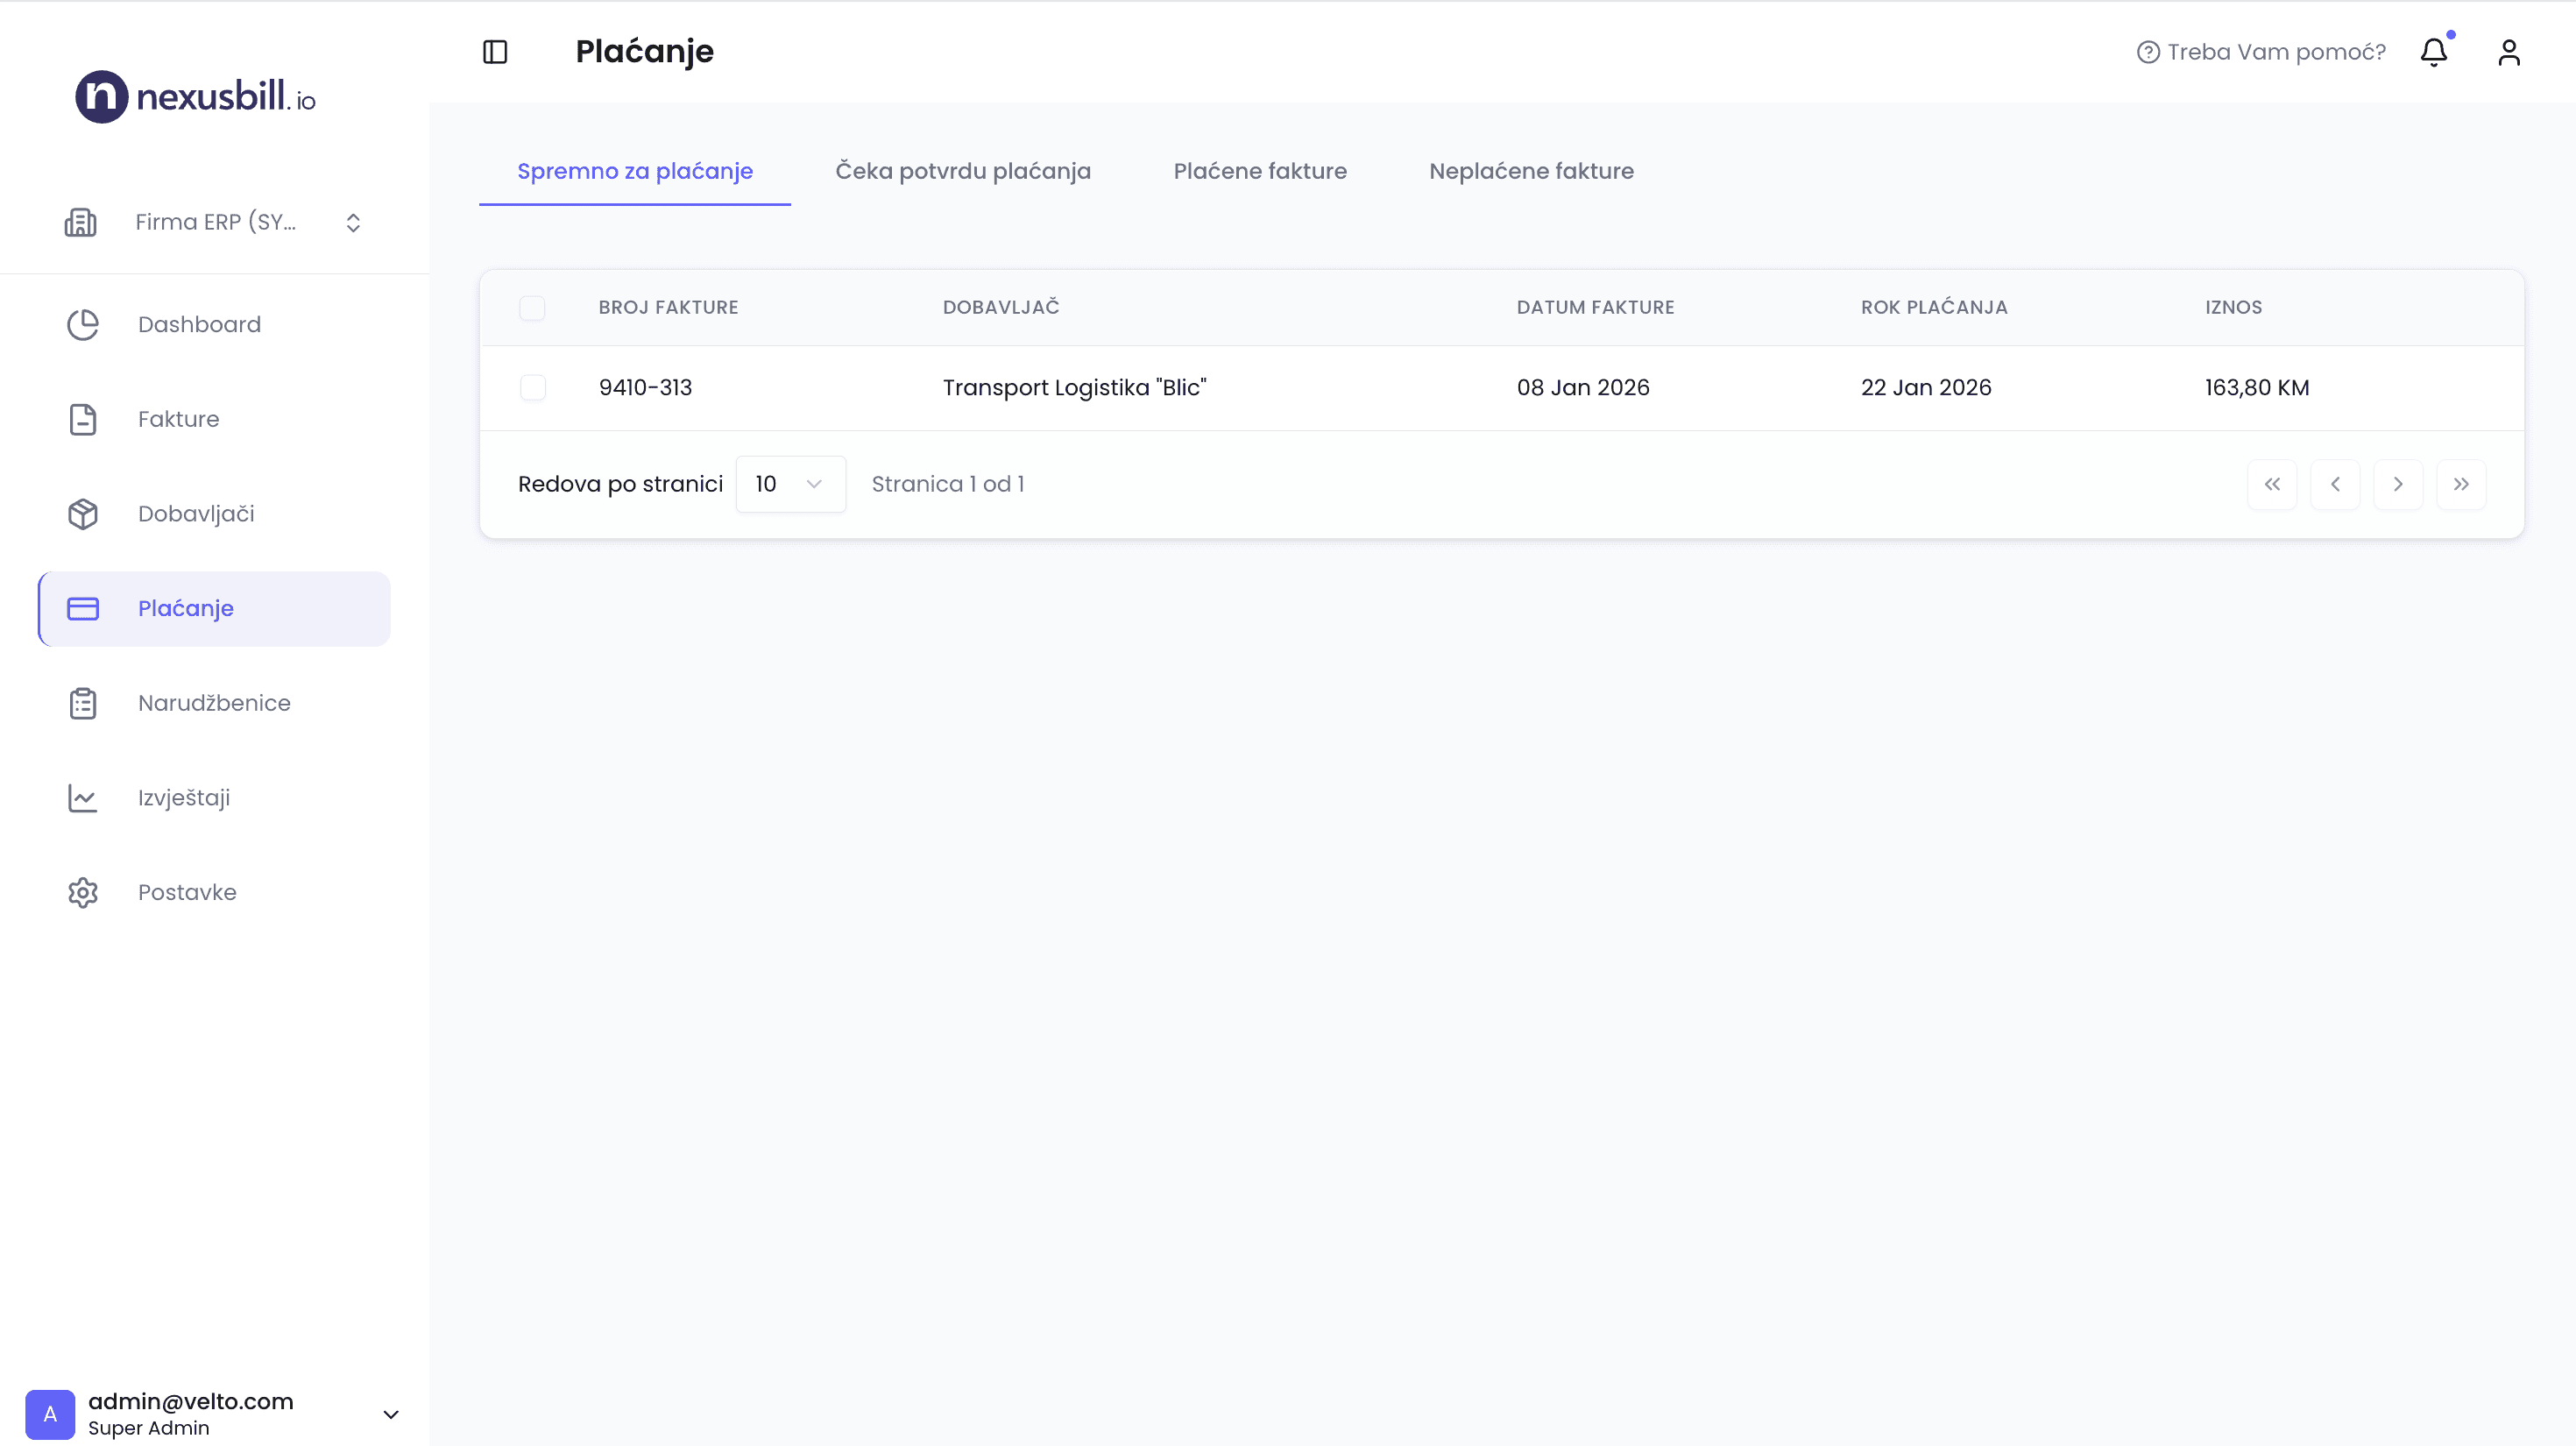Click the user profile icon

(2508, 52)
